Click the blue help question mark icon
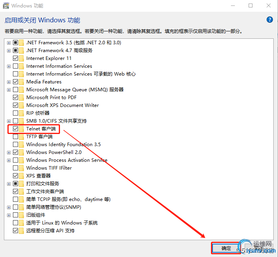The width and height of the screenshot is (278, 257). coord(270,20)
